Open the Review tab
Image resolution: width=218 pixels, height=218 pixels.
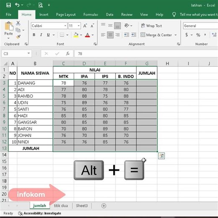(127, 15)
